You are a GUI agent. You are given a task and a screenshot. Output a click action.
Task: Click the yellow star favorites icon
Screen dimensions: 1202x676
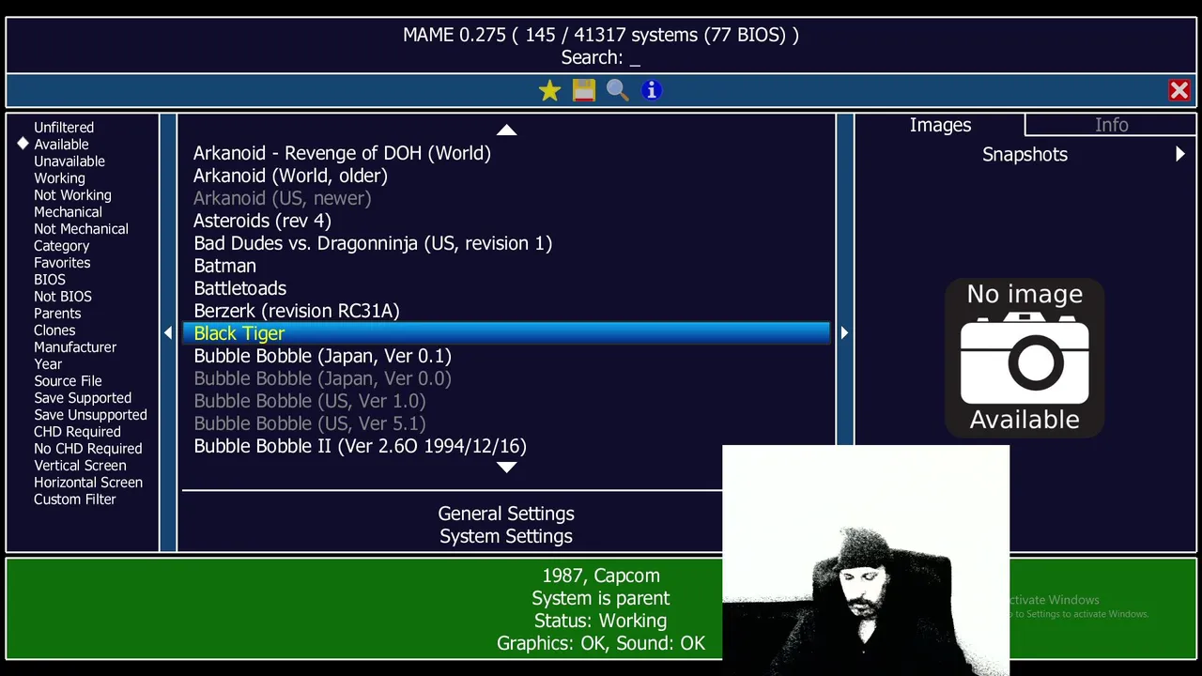coord(549,90)
